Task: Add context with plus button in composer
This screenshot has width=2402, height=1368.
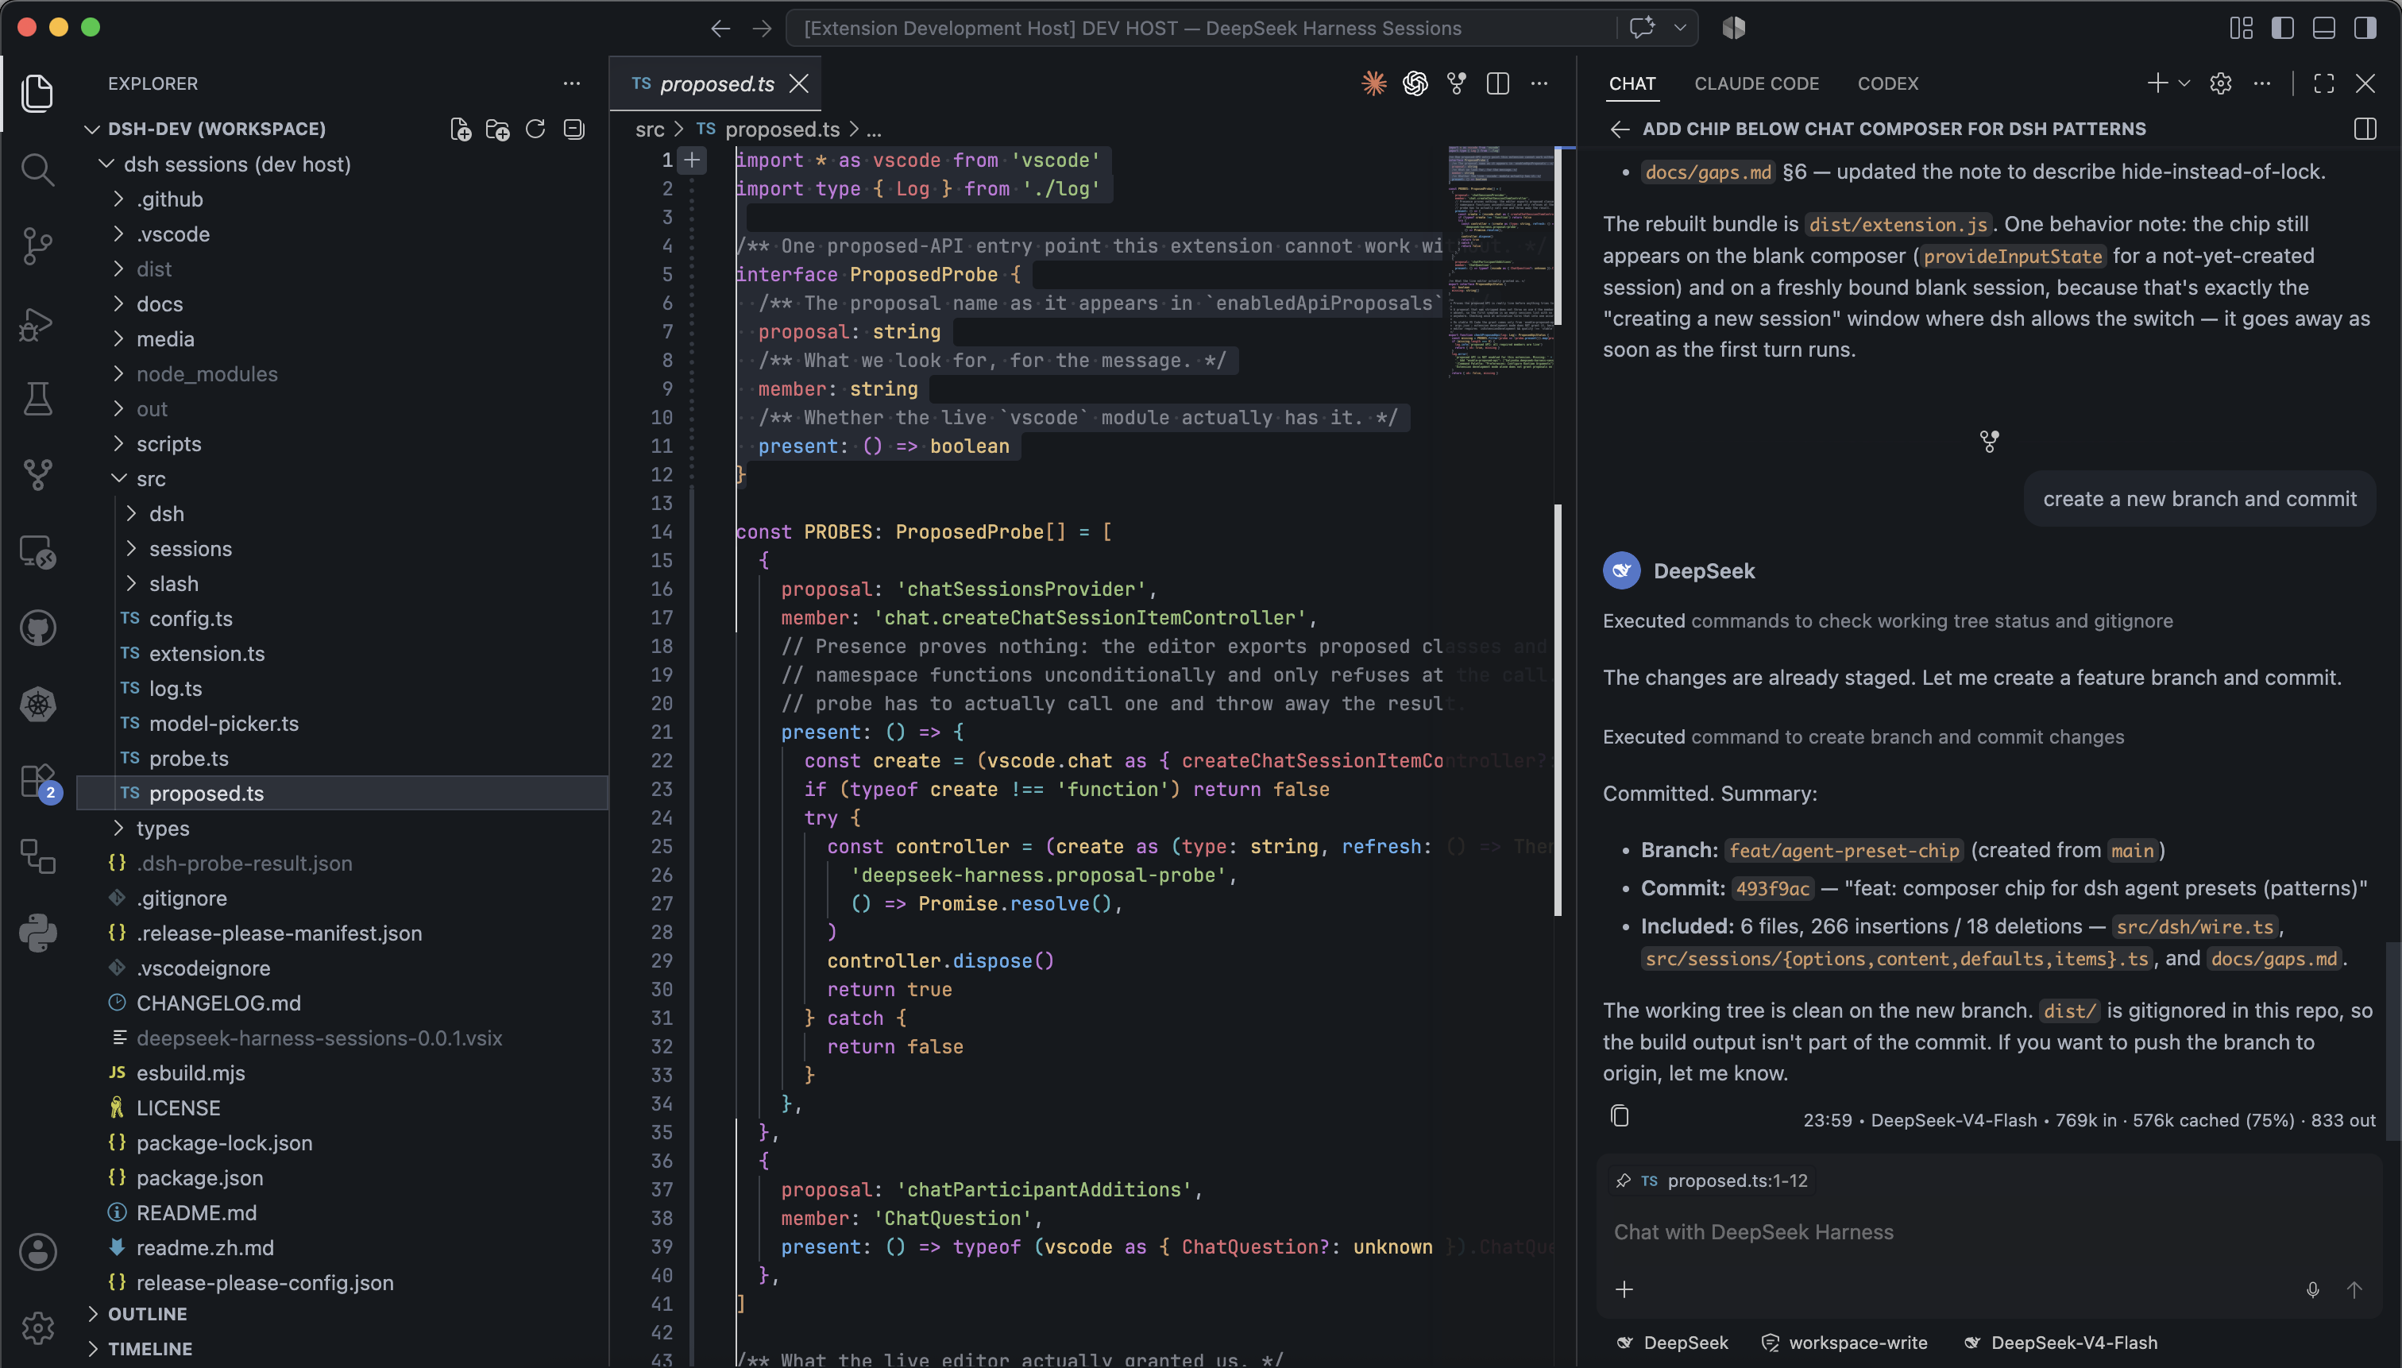Action: [1624, 1289]
